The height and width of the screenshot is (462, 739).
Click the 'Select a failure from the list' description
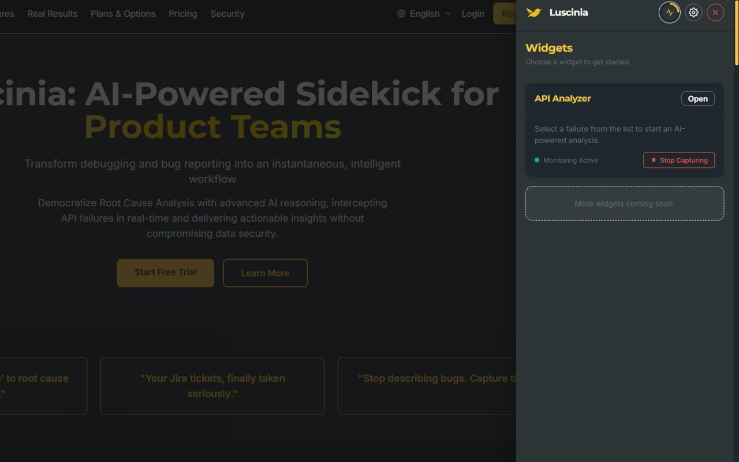tap(610, 135)
